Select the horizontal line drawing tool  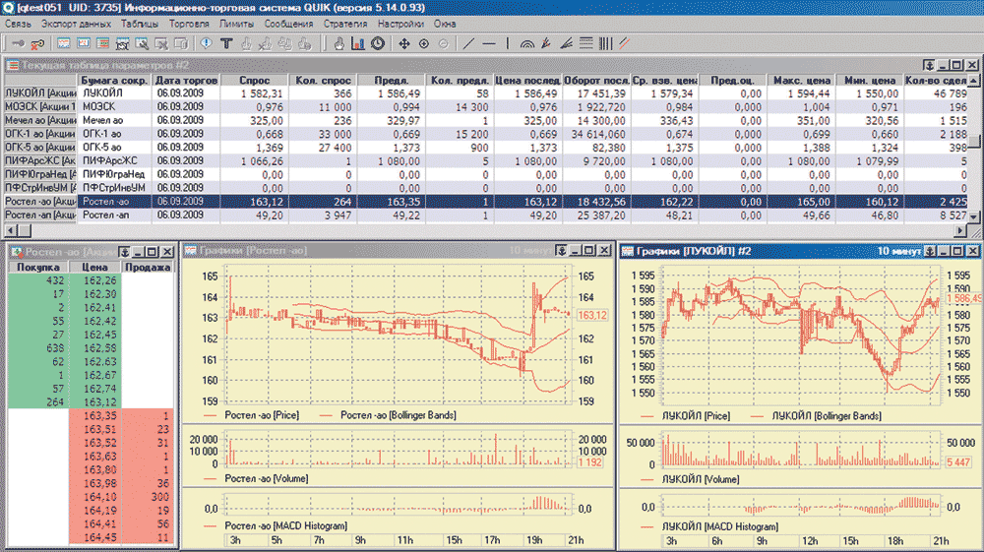tap(488, 44)
